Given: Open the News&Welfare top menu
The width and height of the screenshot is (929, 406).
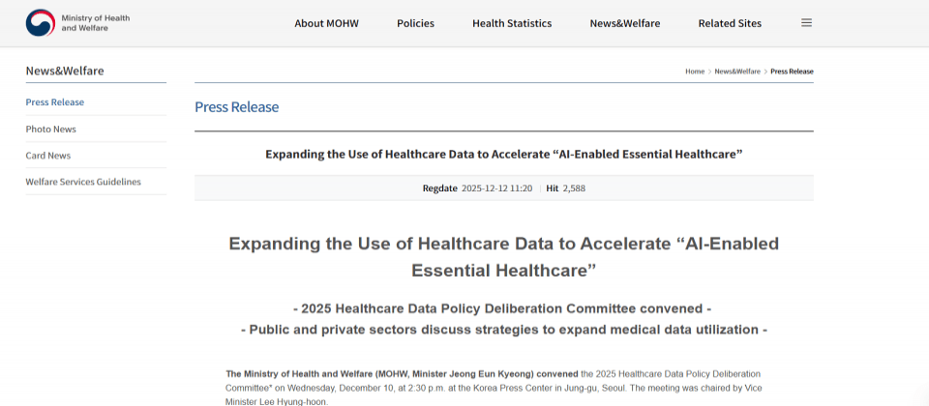Looking at the screenshot, I should (624, 23).
